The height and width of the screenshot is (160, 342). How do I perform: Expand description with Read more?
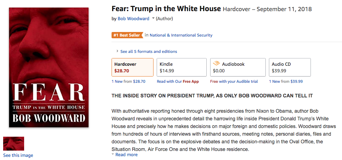click(126, 155)
